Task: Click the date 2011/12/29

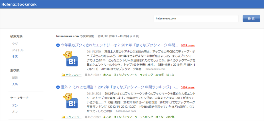Action: [94, 51]
